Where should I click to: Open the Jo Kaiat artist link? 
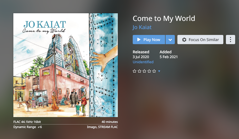142,27
